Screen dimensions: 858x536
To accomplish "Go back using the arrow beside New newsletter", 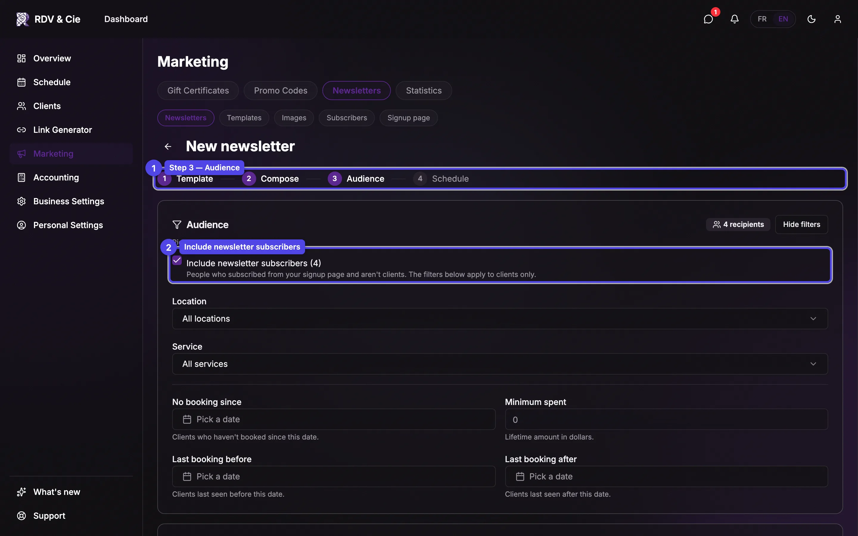I will [168, 147].
